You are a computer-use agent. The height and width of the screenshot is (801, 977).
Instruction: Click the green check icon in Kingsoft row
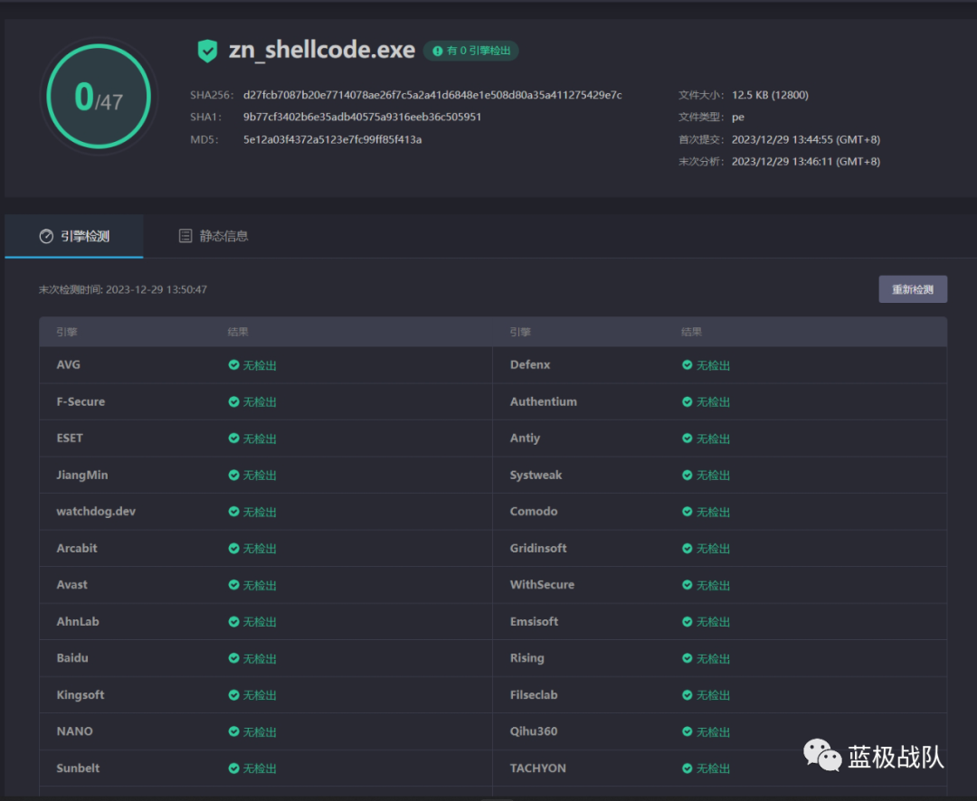pyautogui.click(x=233, y=695)
